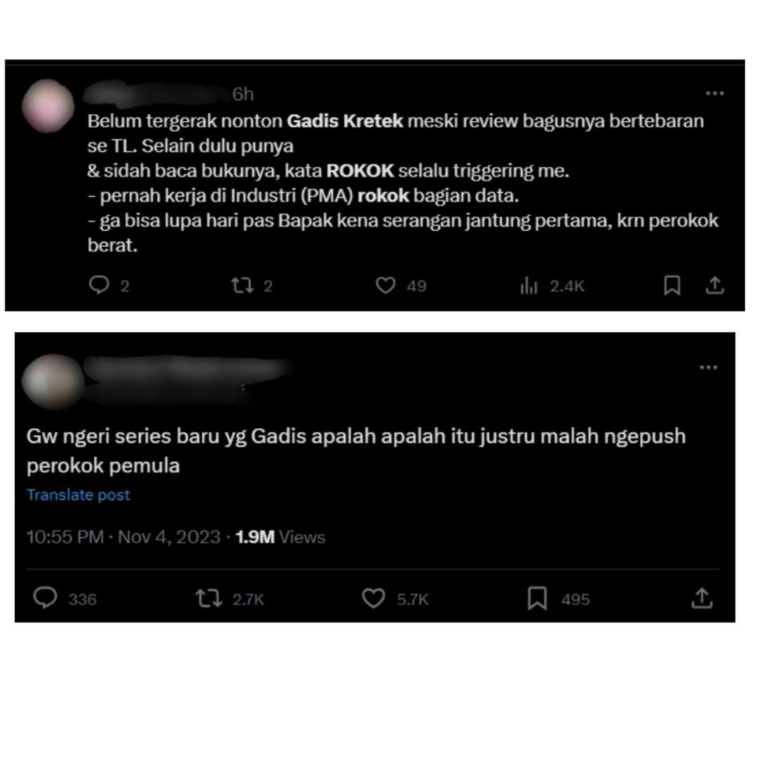Viewport: 757px width, 757px height.
Task: Retweet the top tweet with 2 reposts
Action: [242, 285]
